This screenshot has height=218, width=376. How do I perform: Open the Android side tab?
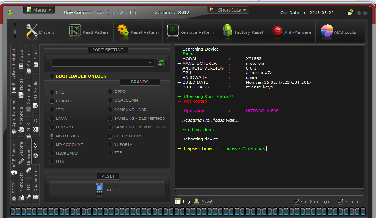tap(28, 62)
